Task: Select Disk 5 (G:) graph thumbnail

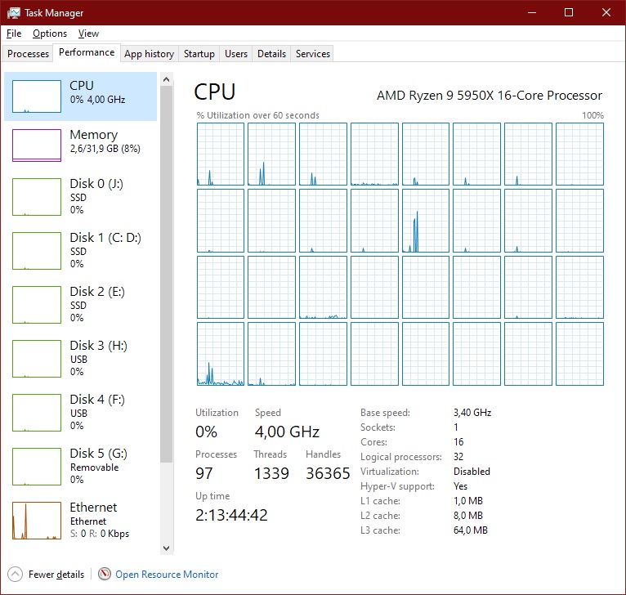Action: [37, 467]
